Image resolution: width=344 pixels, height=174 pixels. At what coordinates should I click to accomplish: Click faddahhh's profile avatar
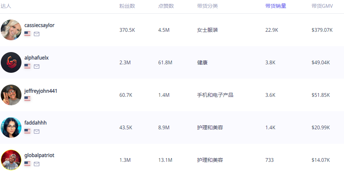click(11, 127)
